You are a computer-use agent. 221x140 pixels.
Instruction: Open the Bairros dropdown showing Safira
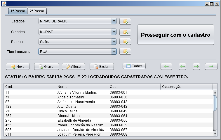tap(77, 42)
